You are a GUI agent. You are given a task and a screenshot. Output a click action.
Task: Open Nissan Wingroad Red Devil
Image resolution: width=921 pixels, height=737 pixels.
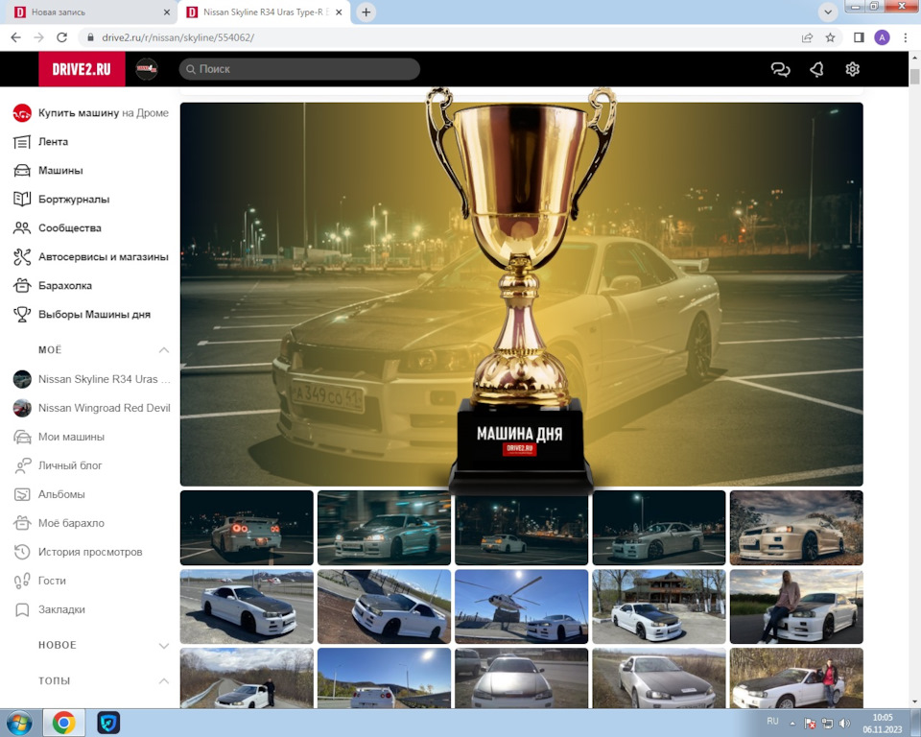tap(92, 408)
